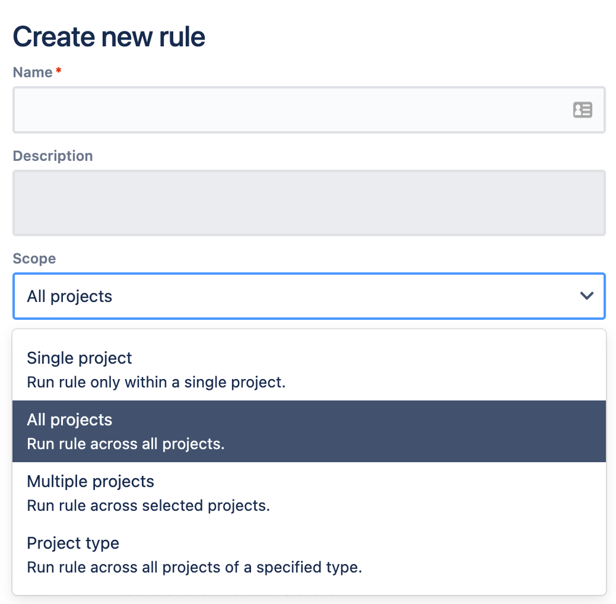Screen dimensions: 616x604
Task: Click 'Run rule across all projects.' description
Action: click(x=125, y=444)
